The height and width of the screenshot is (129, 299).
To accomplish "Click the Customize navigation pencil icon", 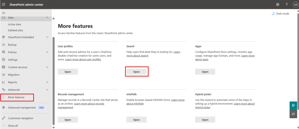I will [4, 118].
